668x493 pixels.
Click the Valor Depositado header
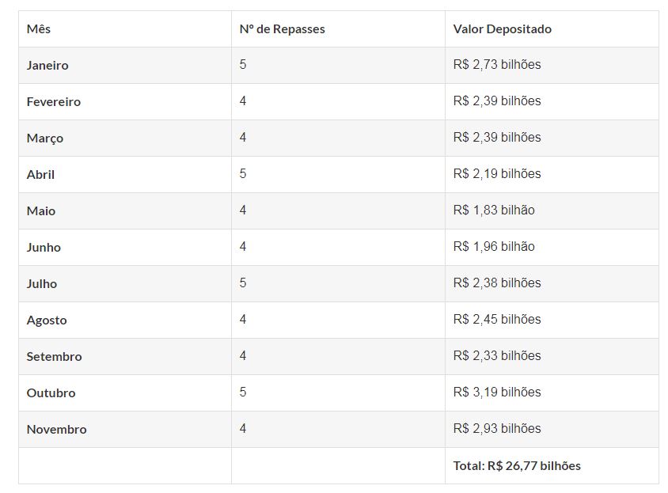pyautogui.click(x=502, y=29)
